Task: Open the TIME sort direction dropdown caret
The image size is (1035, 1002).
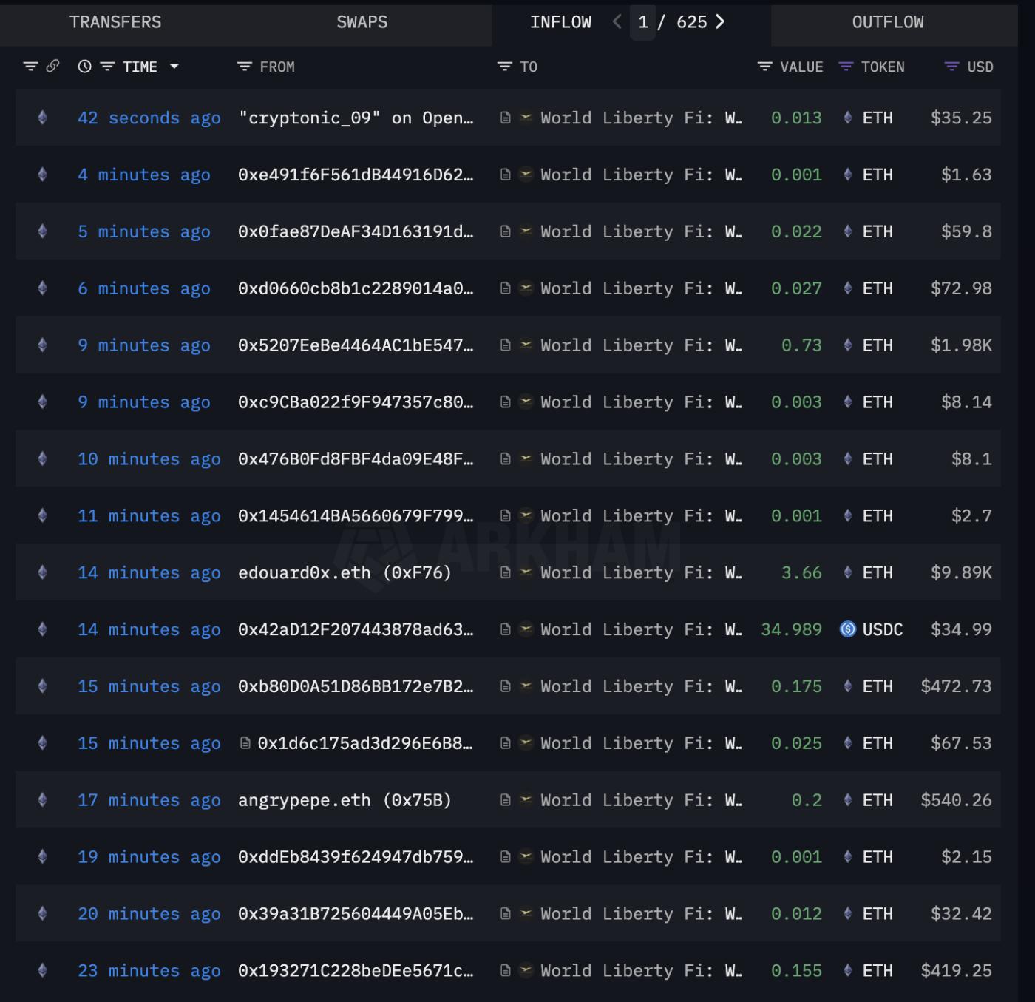Action: [x=174, y=67]
